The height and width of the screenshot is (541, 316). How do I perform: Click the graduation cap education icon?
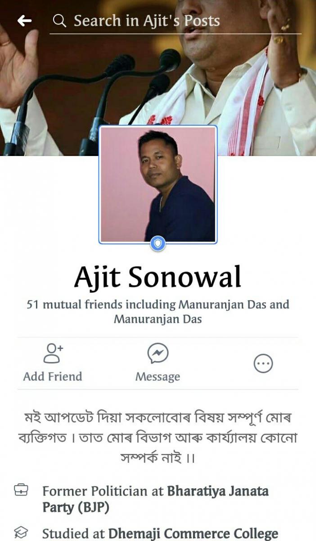(21, 532)
